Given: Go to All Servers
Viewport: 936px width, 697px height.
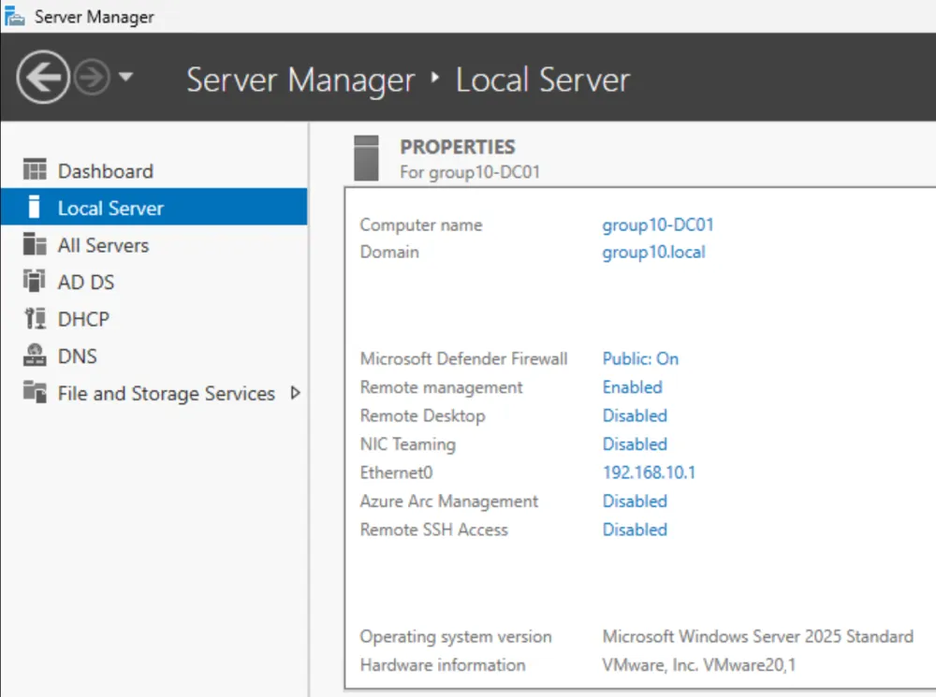Looking at the screenshot, I should [154, 245].
